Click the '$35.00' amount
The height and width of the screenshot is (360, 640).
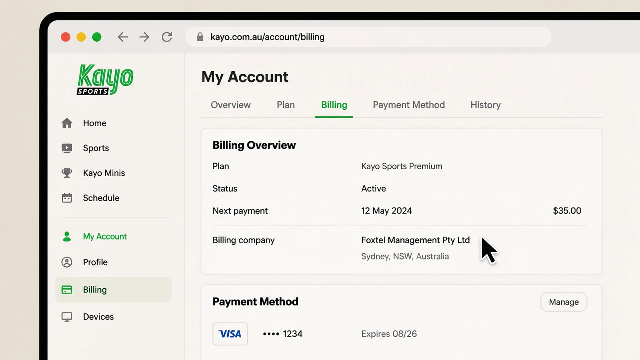tap(567, 211)
